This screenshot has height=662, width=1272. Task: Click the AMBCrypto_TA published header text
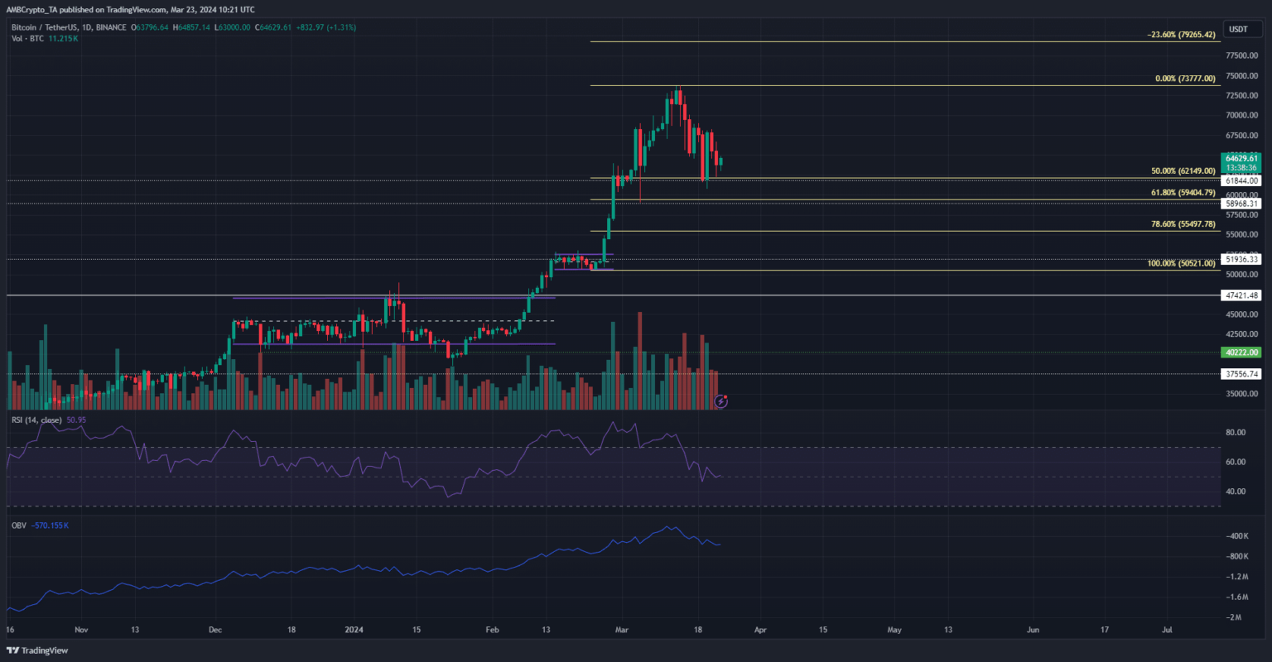pyautogui.click(x=132, y=9)
